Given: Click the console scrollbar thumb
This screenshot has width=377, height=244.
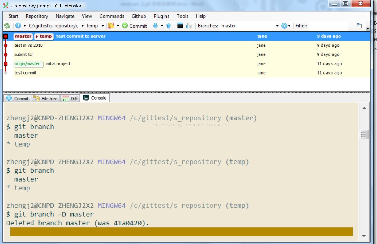Looking at the screenshot, I should [363, 135].
